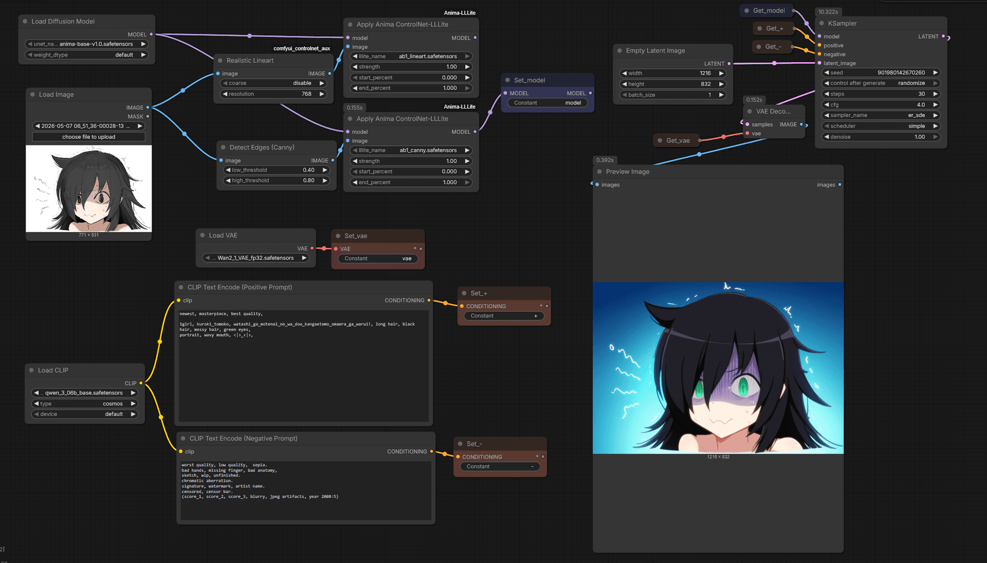Open the weight_dtype dropdown
The image size is (987, 563).
86,55
